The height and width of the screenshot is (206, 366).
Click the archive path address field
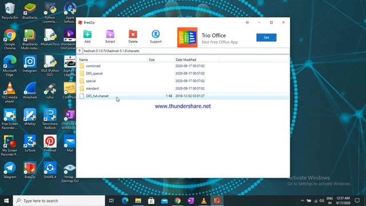tap(186, 51)
